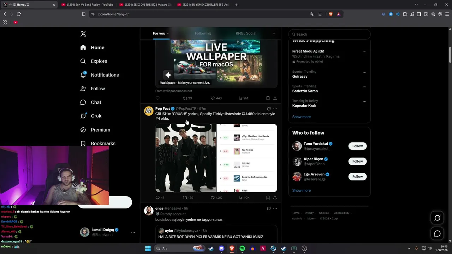This screenshot has width=452, height=254.
Task: Toggle the browser sidebar panel
Action: [x=419, y=14]
